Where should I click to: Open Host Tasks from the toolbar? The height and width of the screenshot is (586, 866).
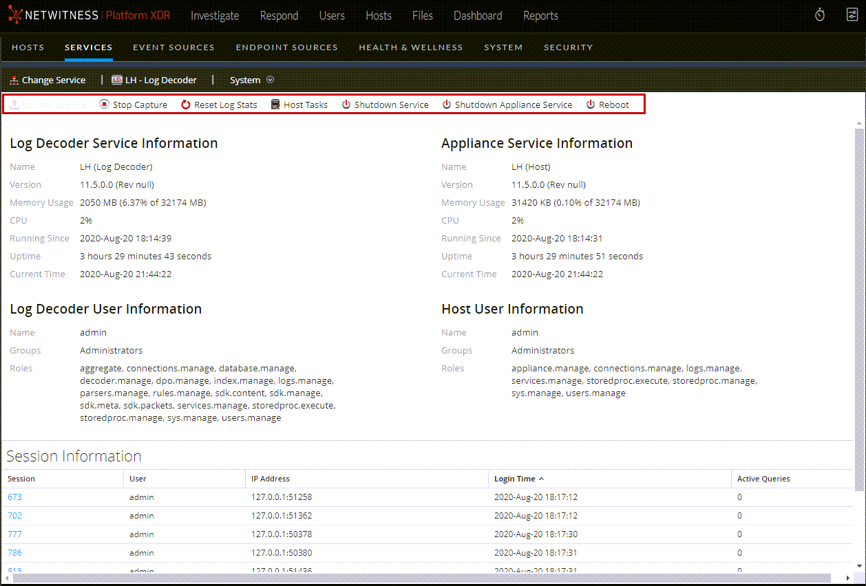click(275, 104)
